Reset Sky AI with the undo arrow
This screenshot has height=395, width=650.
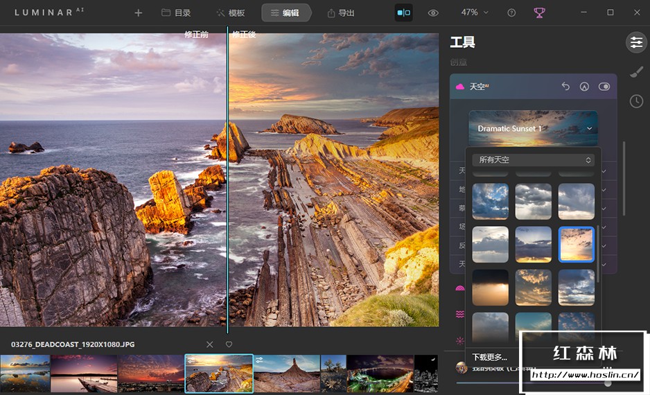[x=565, y=86]
